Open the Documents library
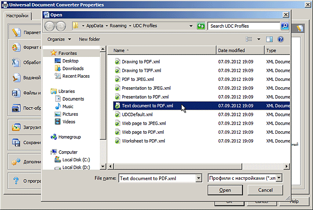This screenshot has width=313, height=210. (69, 99)
